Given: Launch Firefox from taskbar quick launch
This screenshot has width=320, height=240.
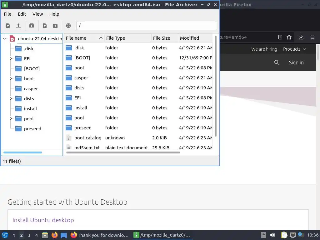Looking at the screenshot, I should [x=54, y=235].
